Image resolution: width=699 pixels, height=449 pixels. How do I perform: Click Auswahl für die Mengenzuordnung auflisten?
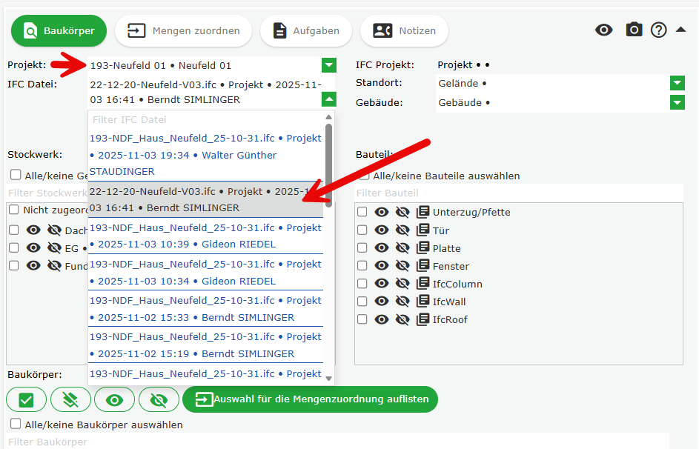pos(311,399)
